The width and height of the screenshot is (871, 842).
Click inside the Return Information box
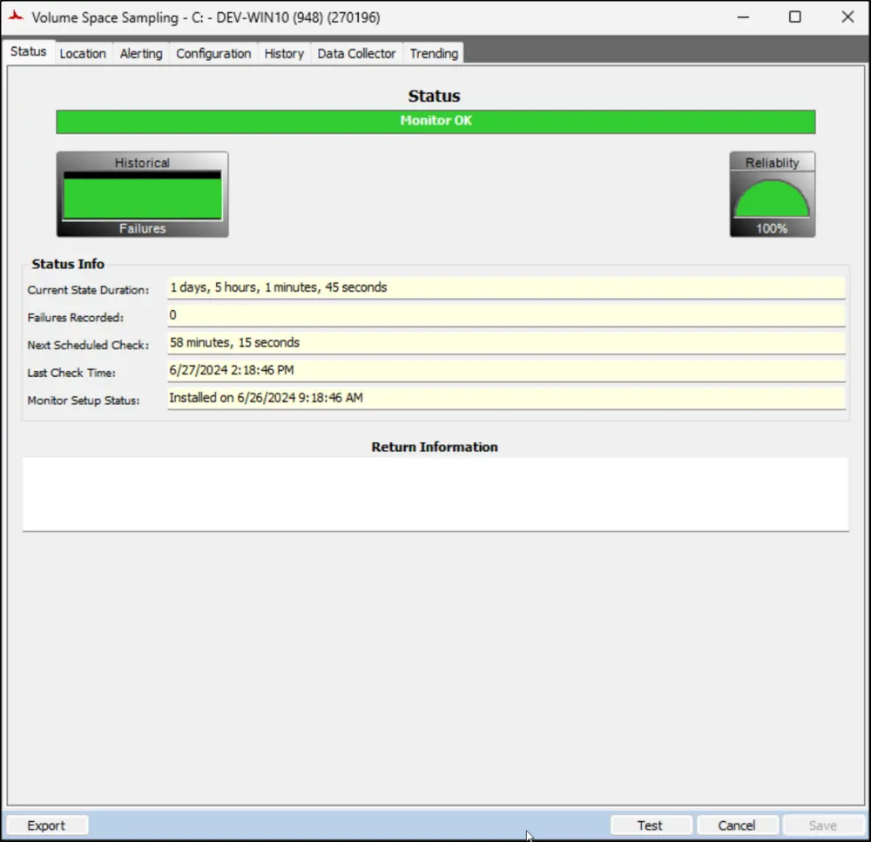435,495
